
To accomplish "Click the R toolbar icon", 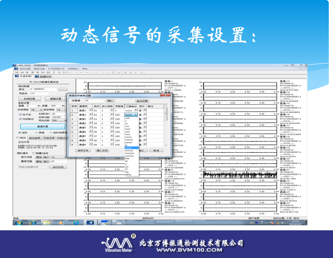I will (x=125, y=72).
